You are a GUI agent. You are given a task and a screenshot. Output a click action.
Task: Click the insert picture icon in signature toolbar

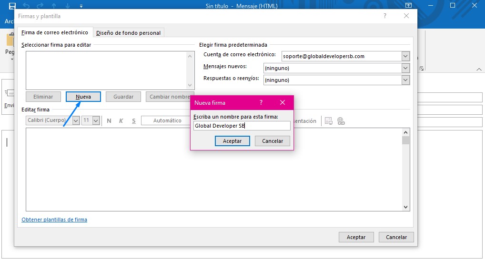coord(329,121)
